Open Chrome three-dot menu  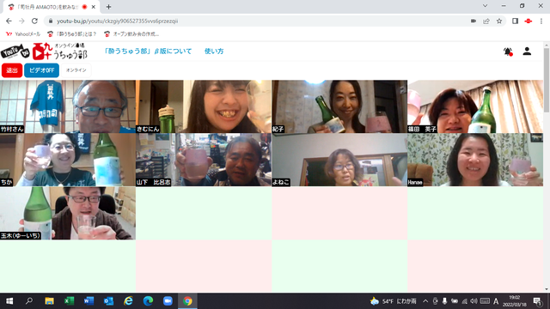pyautogui.click(x=541, y=21)
